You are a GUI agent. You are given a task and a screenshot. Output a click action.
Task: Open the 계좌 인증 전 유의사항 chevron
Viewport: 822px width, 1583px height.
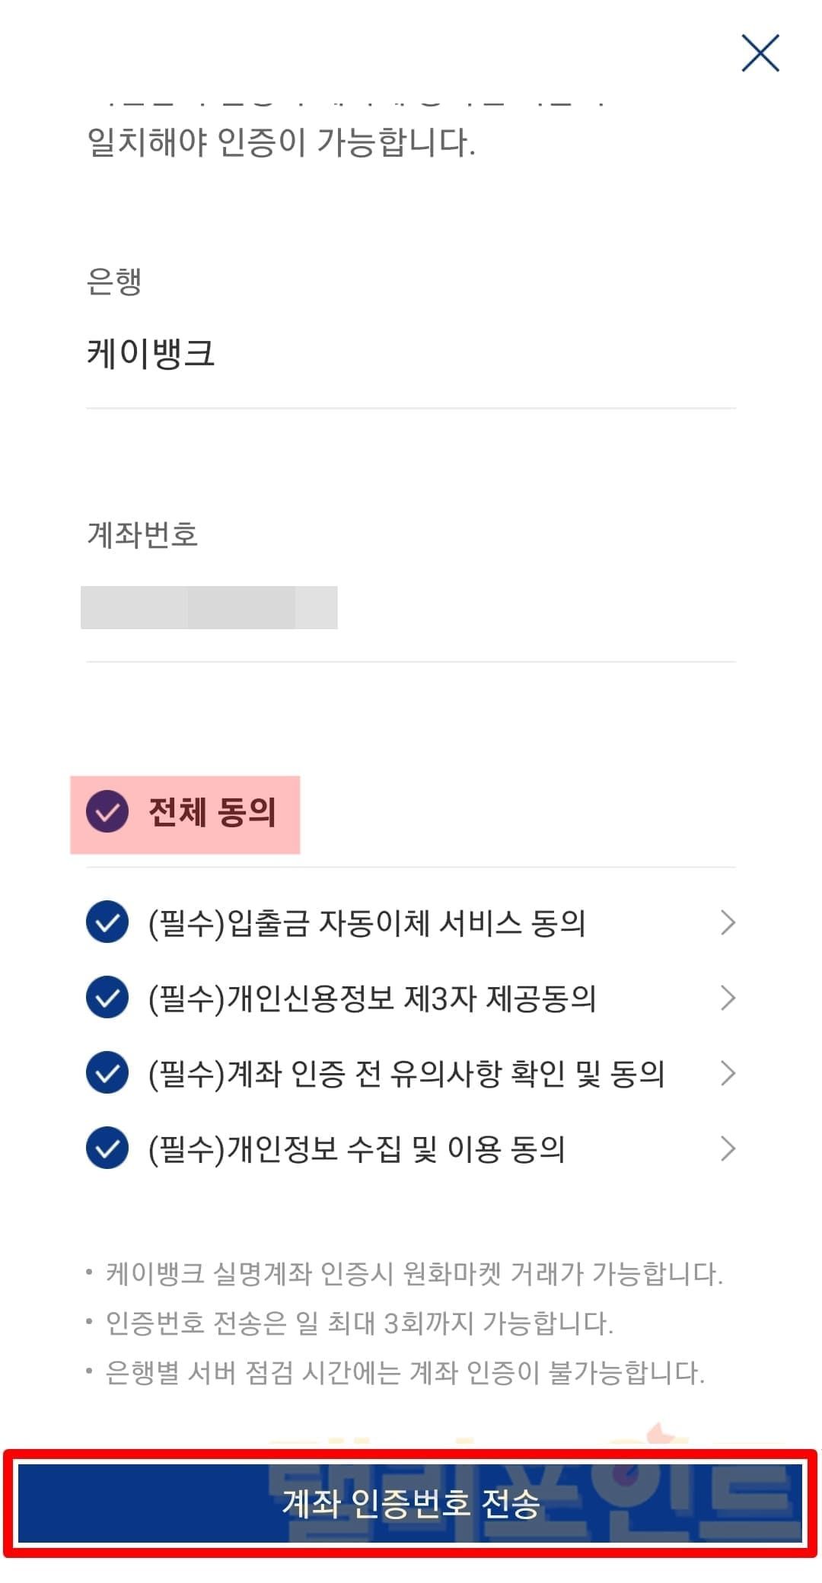tap(728, 1073)
